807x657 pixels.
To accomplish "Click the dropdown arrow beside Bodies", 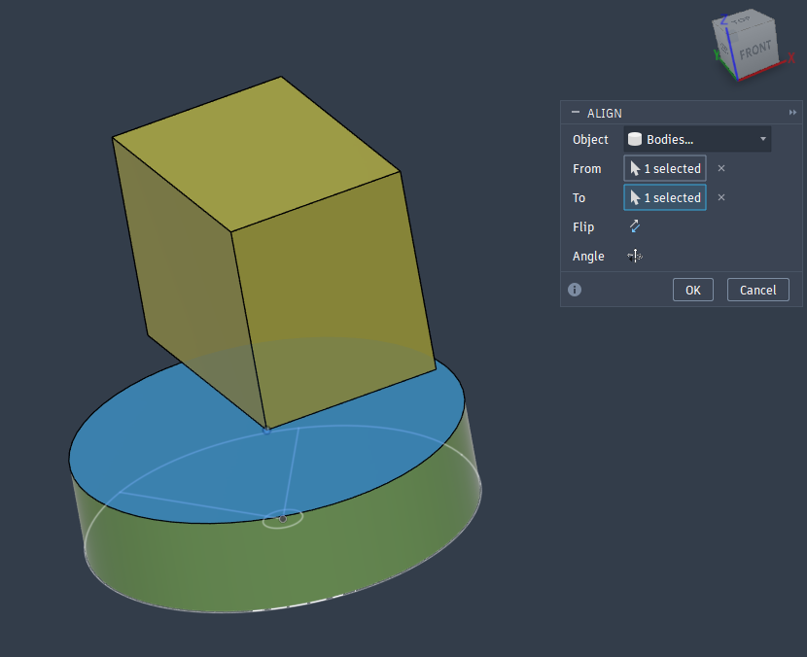I will (763, 139).
